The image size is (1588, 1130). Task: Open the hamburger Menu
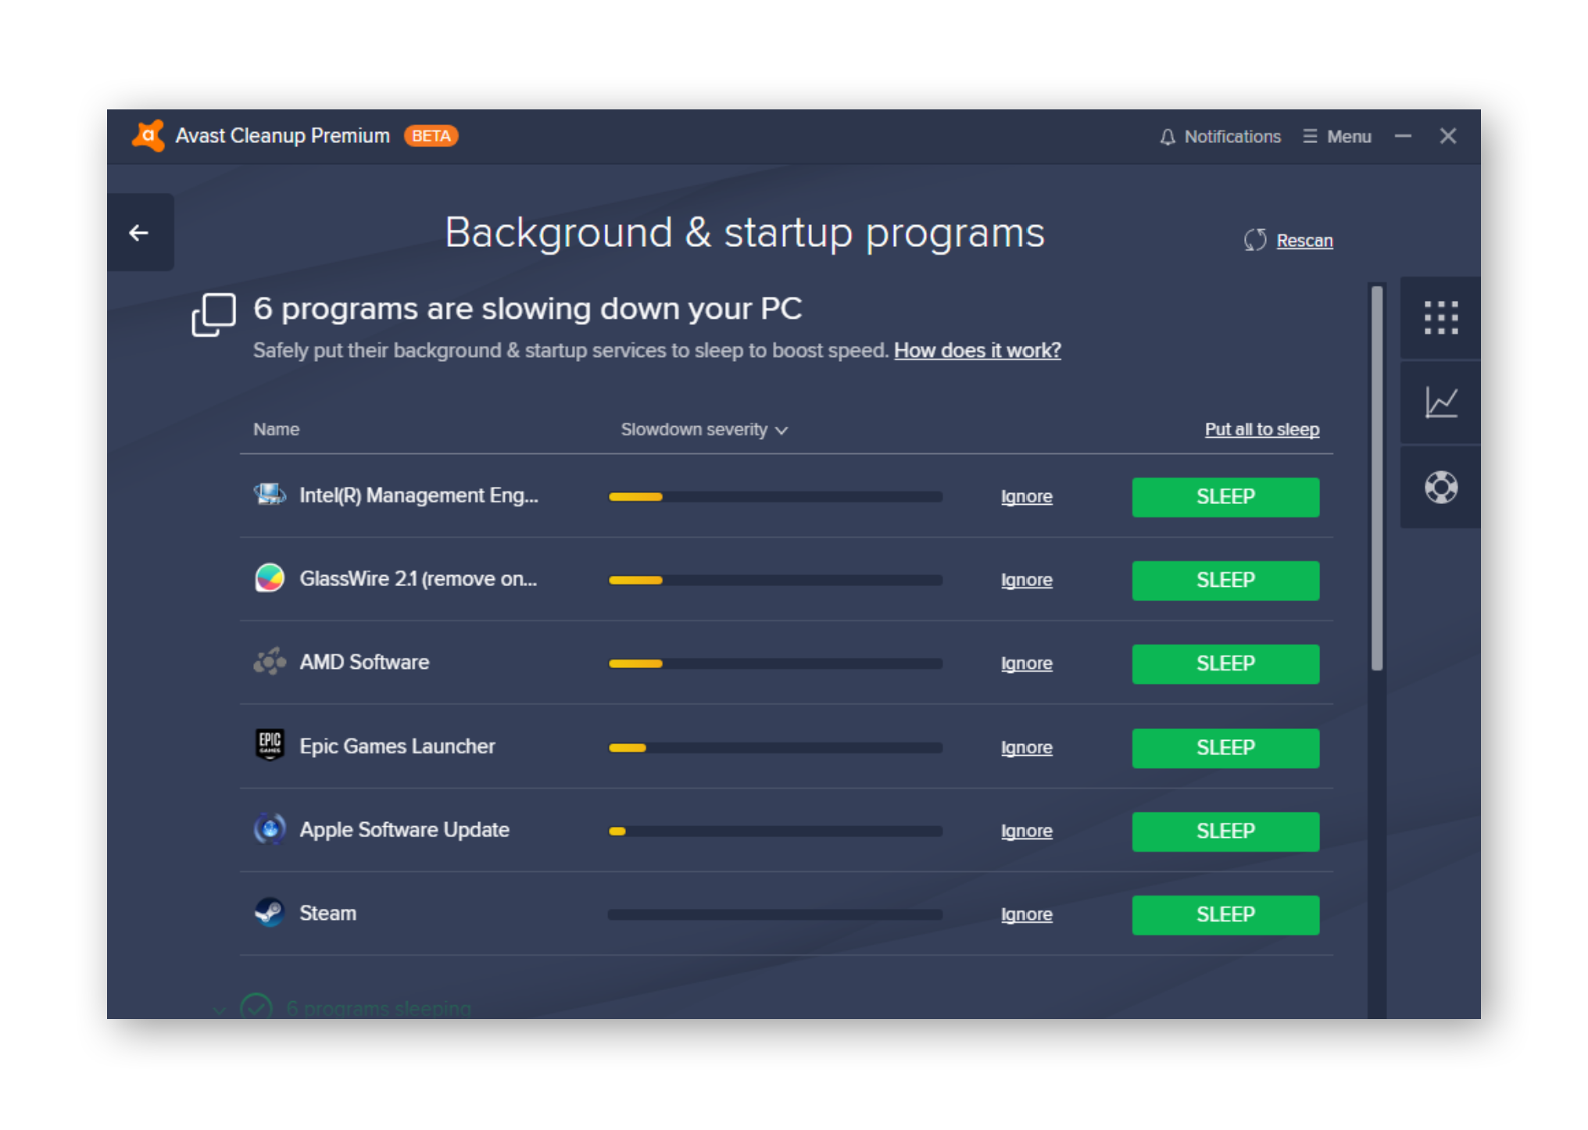(x=1337, y=137)
